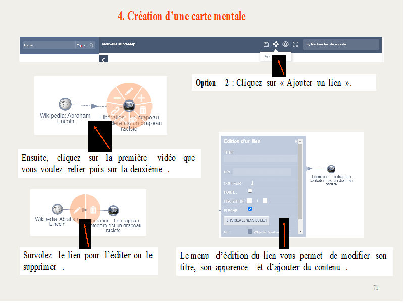The width and height of the screenshot is (404, 303).
Task: Close the Édition d'un lien panel
Action: tap(296, 142)
